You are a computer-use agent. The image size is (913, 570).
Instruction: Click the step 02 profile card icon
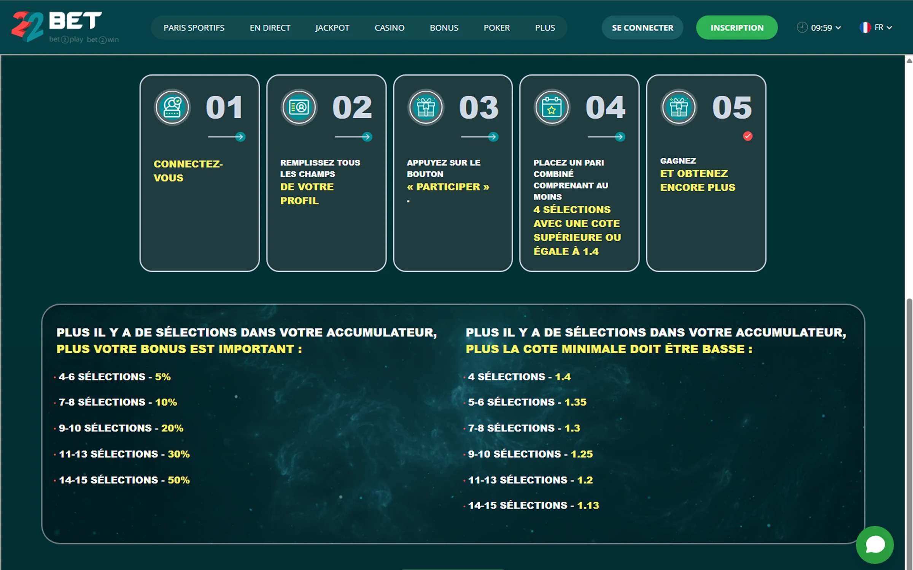(299, 108)
